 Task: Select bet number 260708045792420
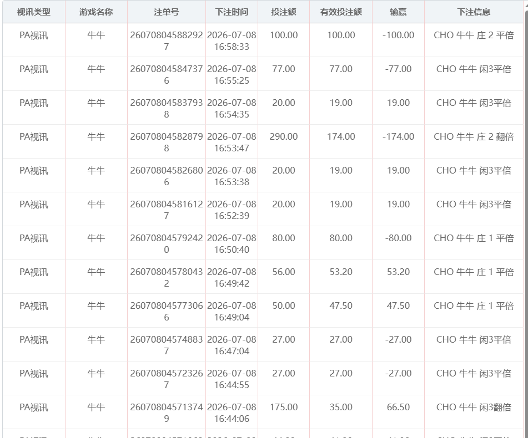coord(167,244)
